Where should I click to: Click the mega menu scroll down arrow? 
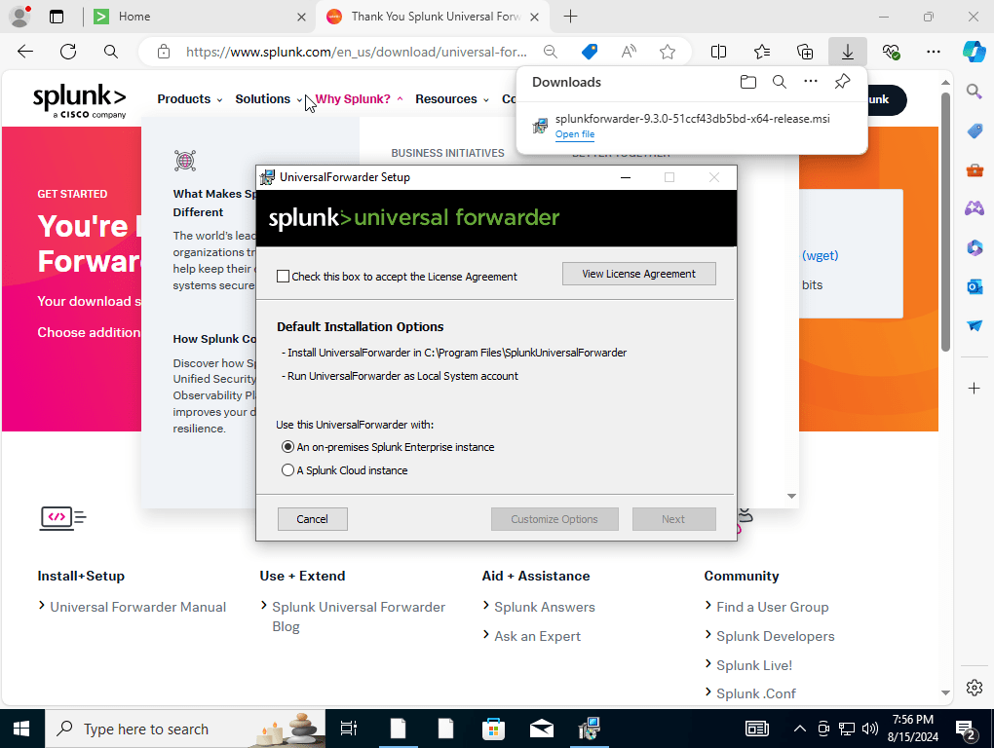(791, 496)
